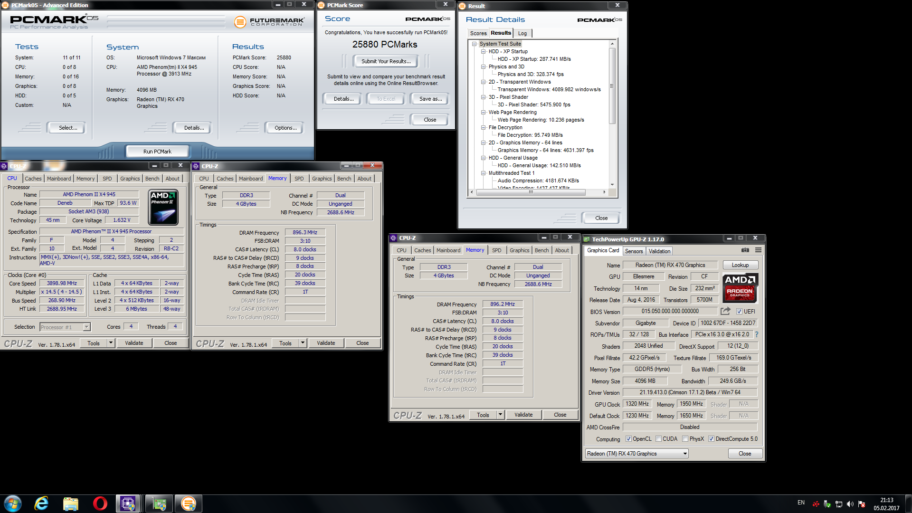Open Windows Explorer folder taskbar icon

coord(71,503)
